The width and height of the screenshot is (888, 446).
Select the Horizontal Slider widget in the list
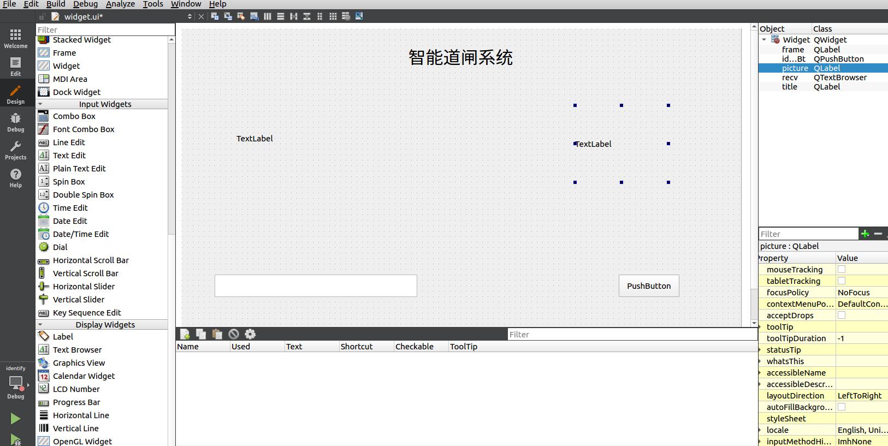point(84,286)
